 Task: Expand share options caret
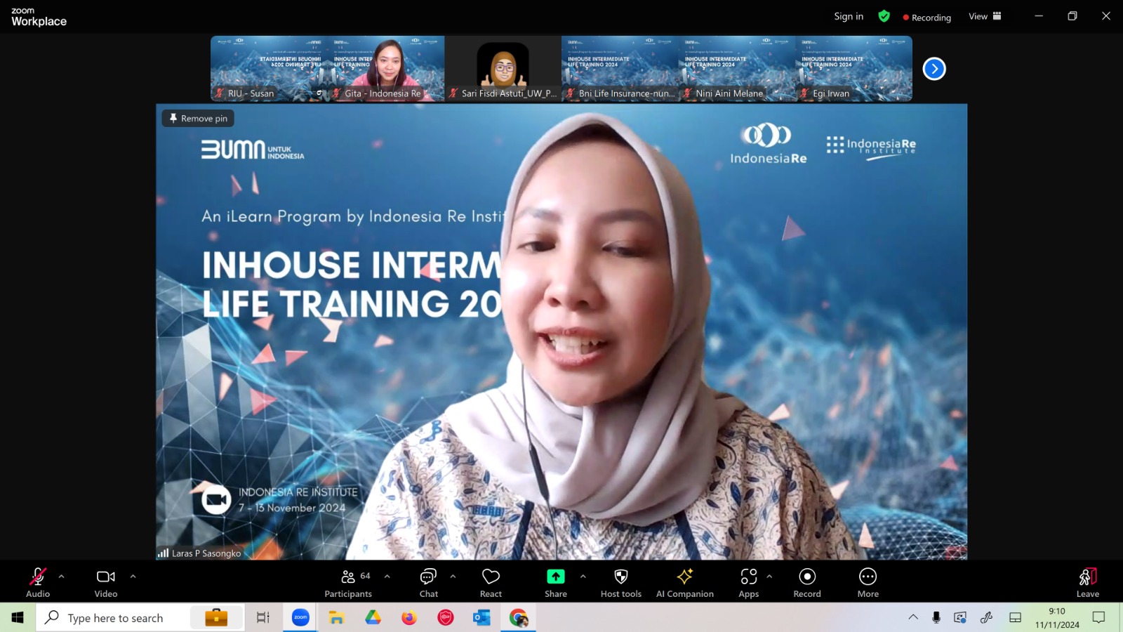tap(583, 577)
